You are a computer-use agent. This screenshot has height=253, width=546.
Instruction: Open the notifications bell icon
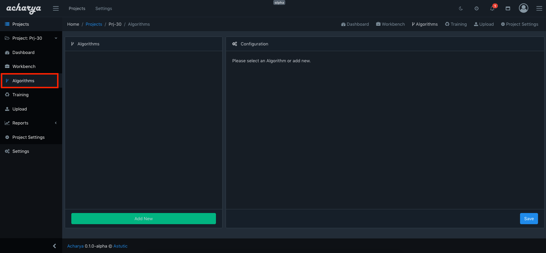pyautogui.click(x=492, y=9)
